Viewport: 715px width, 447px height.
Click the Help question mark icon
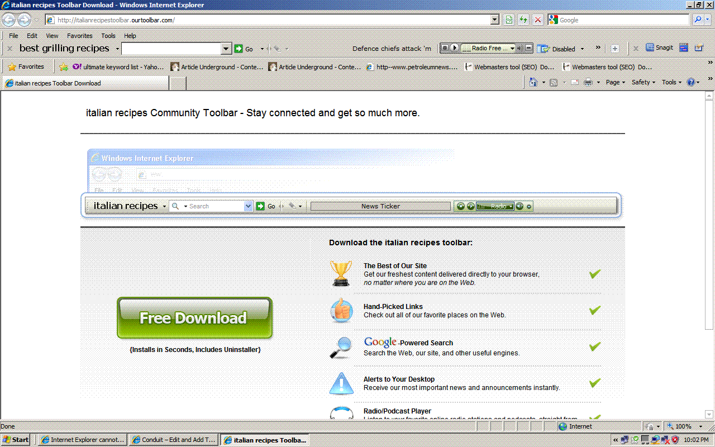pyautogui.click(x=691, y=83)
